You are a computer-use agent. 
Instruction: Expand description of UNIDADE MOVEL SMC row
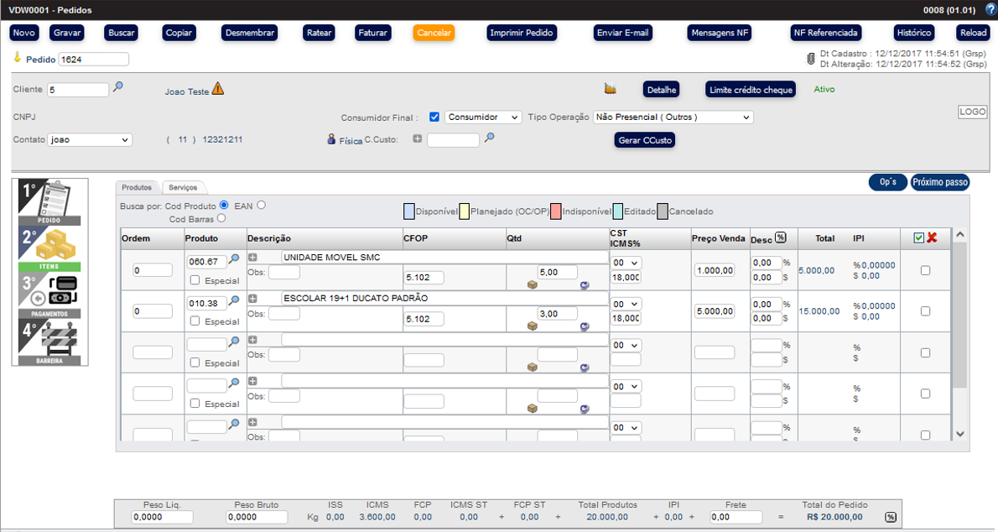tap(252, 258)
